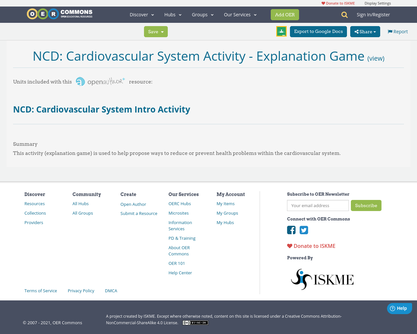This screenshot has width=417, height=334.
Task: Click the flag icon next to Report
Action: coord(390,31)
